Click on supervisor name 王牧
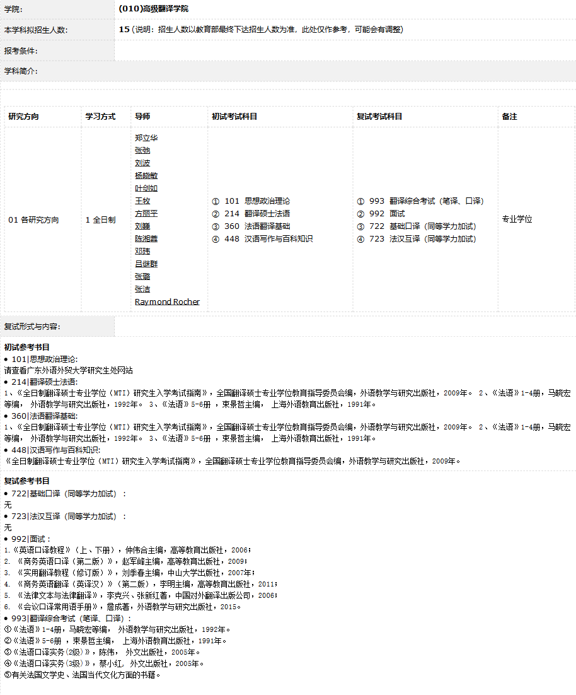Viewport: 576px width, 695px height. 142,201
